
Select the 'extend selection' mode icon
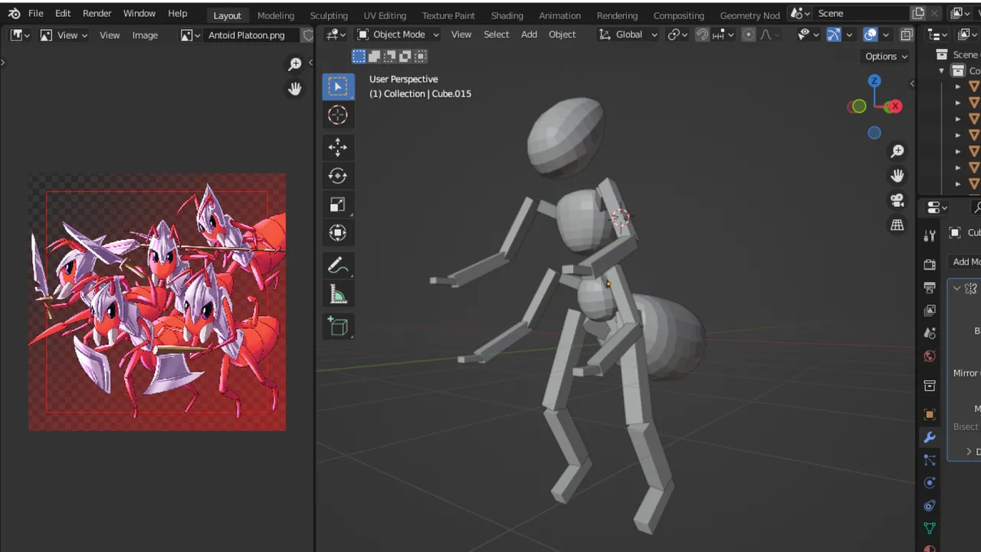[x=374, y=56]
